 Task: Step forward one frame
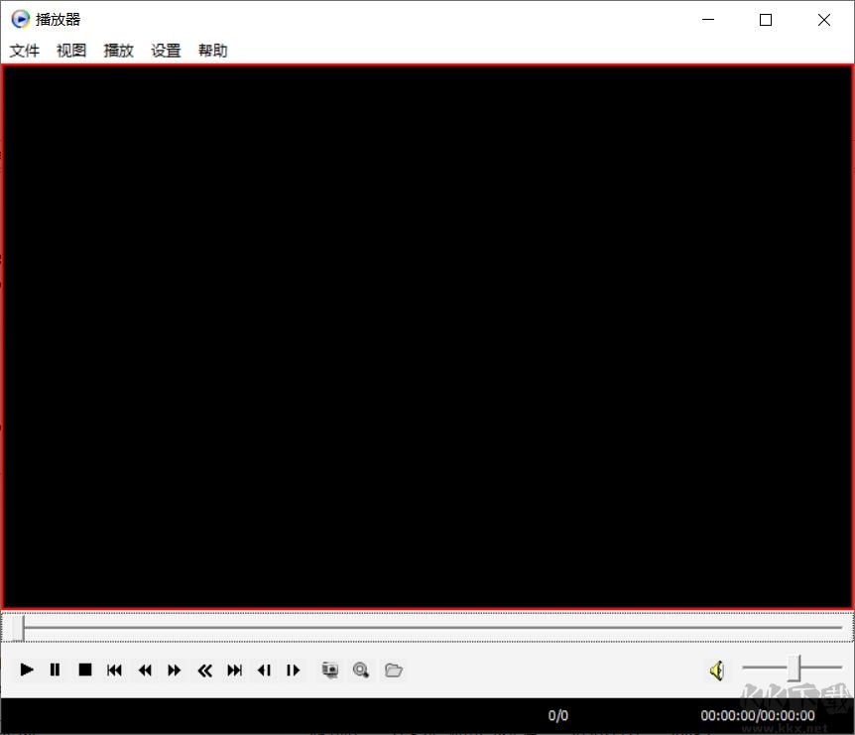pos(294,670)
